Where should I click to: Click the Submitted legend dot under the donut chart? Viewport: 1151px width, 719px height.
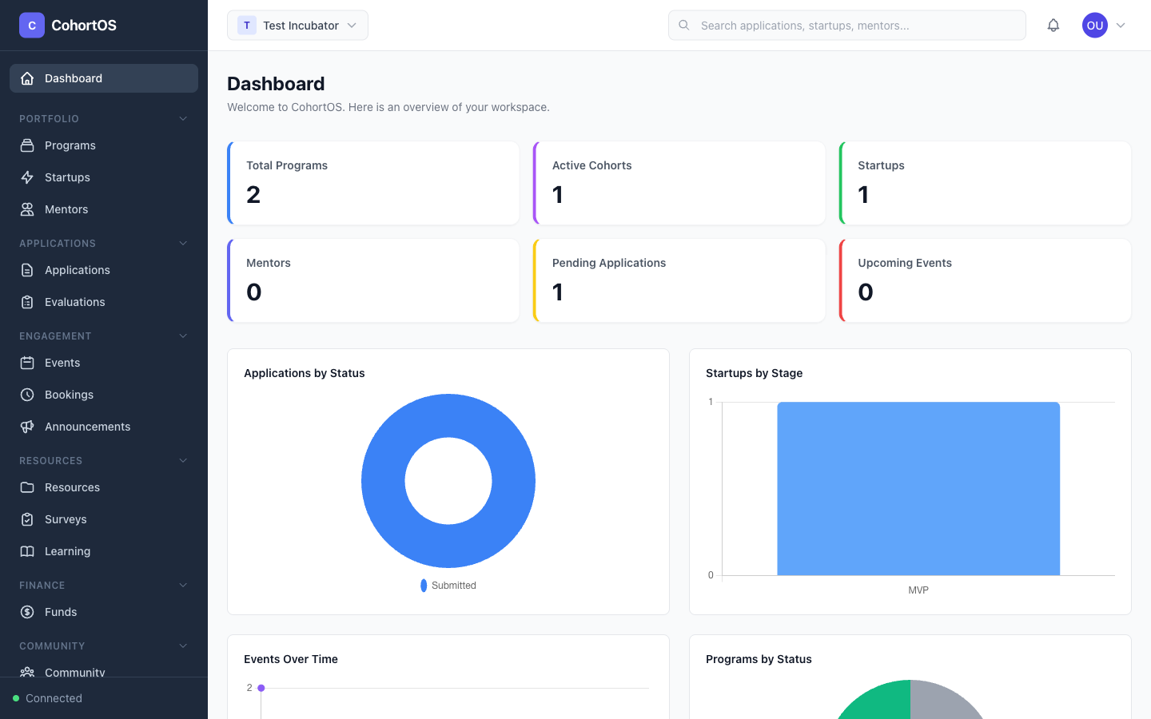[x=423, y=585]
